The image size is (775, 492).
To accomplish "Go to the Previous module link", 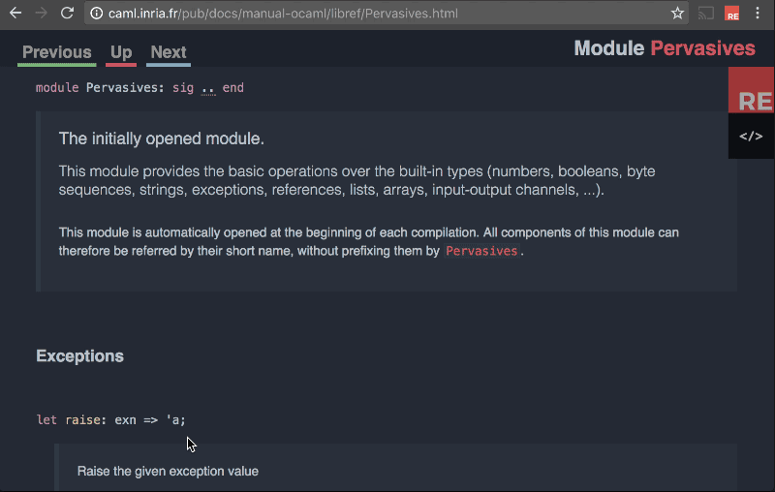I will pyautogui.click(x=57, y=52).
